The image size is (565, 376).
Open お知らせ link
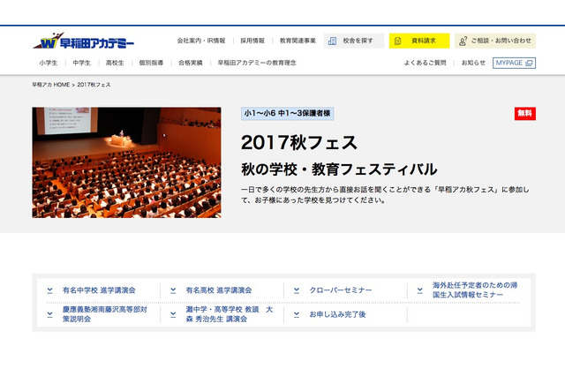click(x=473, y=63)
